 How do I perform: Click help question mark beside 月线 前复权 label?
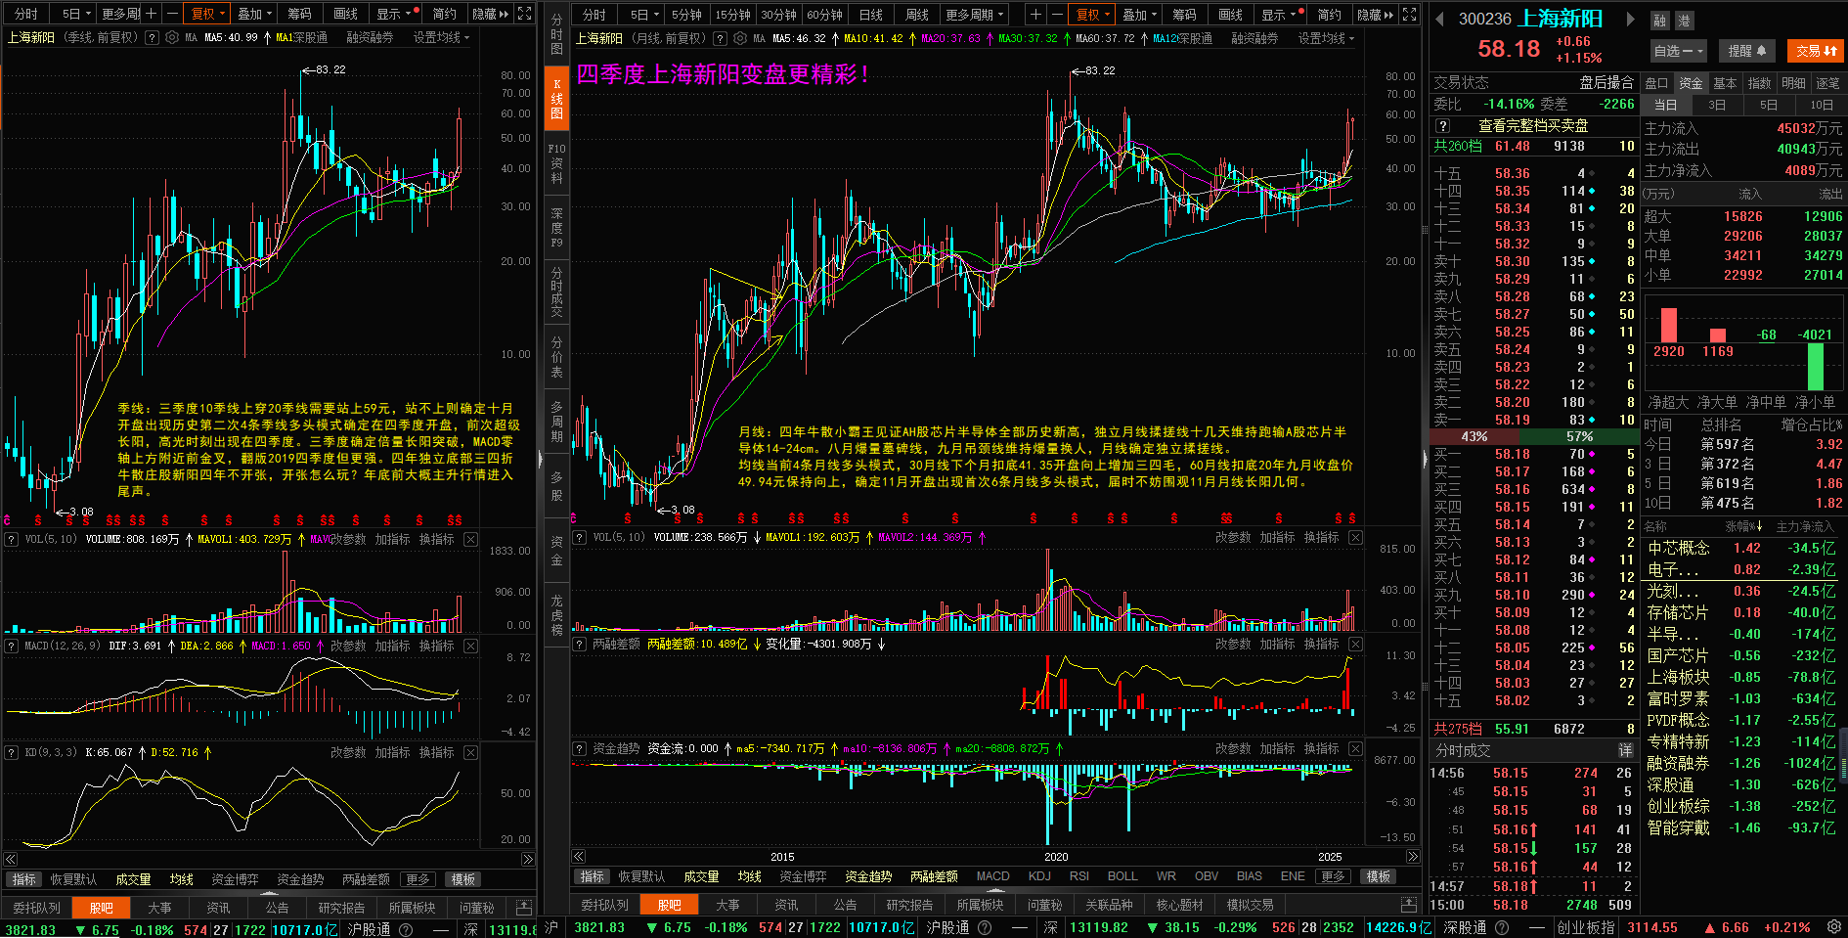point(720,38)
